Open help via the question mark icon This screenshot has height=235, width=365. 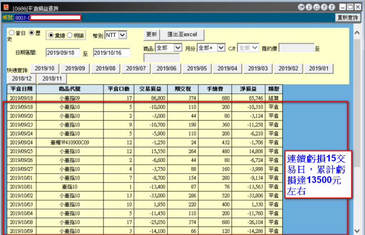324,8
